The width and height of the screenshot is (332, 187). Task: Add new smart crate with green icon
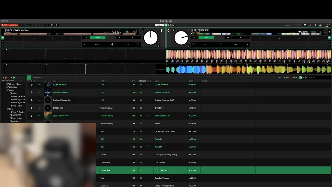pyautogui.click(x=13, y=77)
